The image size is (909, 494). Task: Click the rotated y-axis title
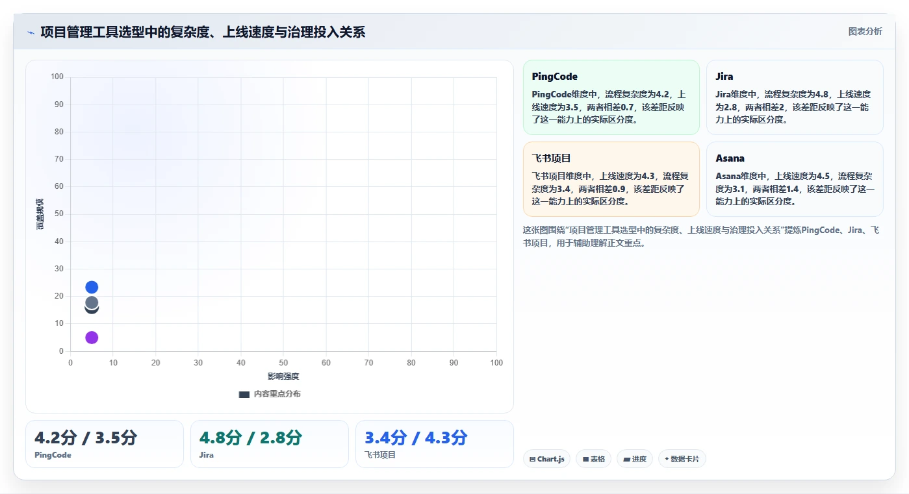click(x=40, y=214)
